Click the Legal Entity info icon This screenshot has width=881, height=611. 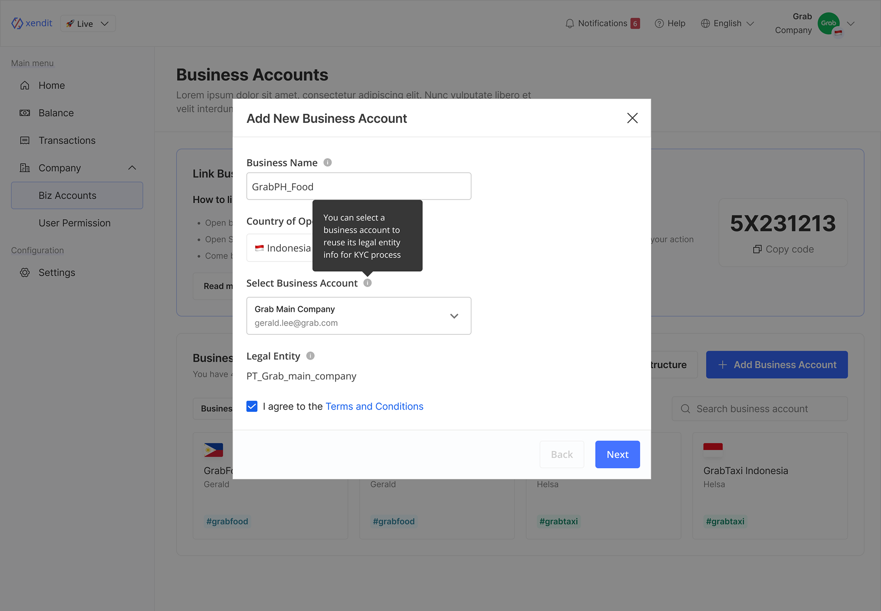coord(310,356)
